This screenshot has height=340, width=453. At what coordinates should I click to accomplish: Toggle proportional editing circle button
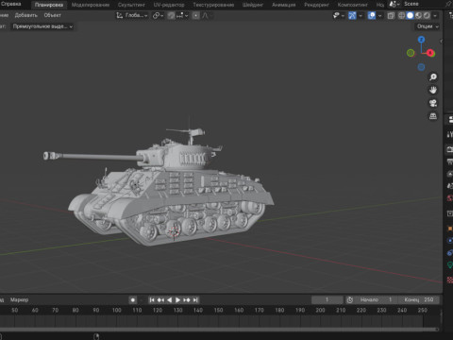[195, 15]
